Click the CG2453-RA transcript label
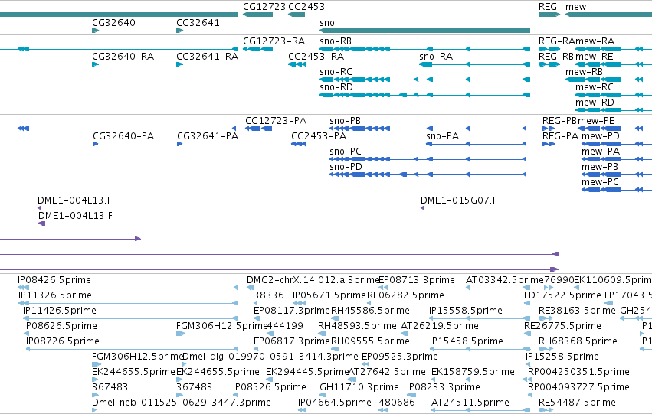Image resolution: width=652 pixels, height=414 pixels. tap(316, 57)
